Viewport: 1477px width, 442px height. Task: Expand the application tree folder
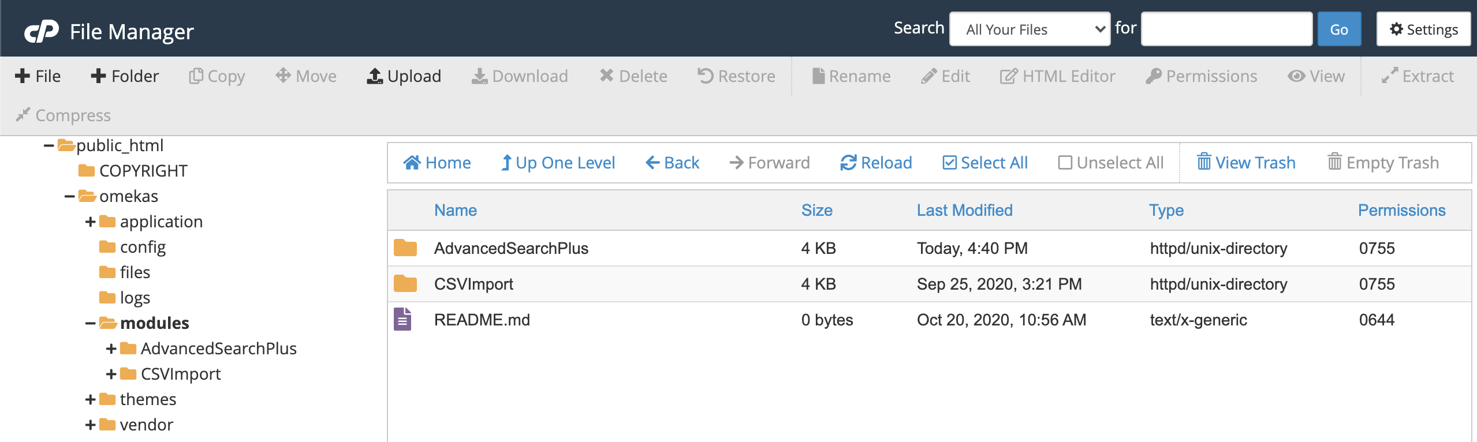91,222
